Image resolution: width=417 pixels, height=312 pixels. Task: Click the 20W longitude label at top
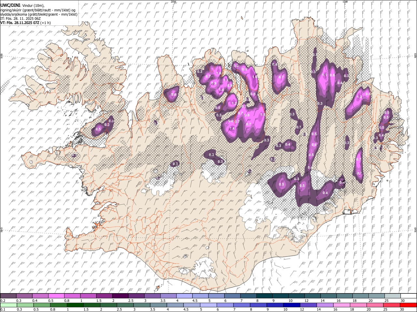tap(173, 2)
